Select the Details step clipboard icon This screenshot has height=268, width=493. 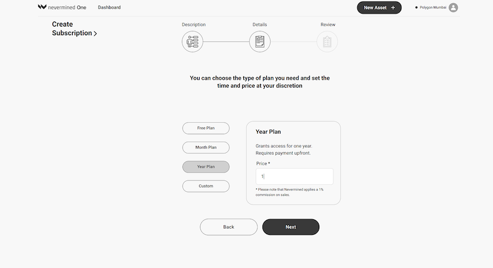click(259, 41)
